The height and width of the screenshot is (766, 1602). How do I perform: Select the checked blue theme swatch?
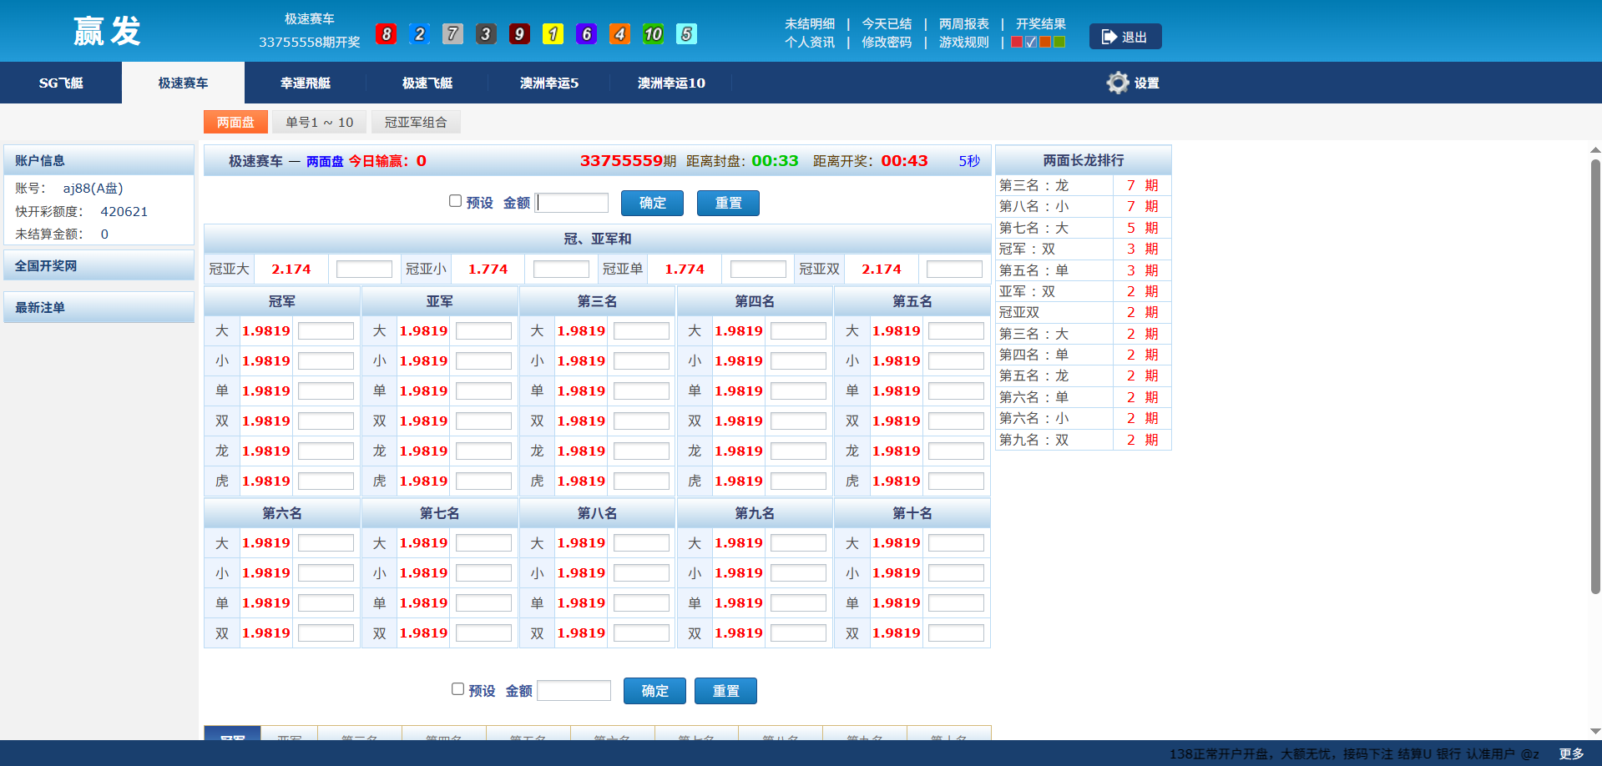pyautogui.click(x=1031, y=43)
